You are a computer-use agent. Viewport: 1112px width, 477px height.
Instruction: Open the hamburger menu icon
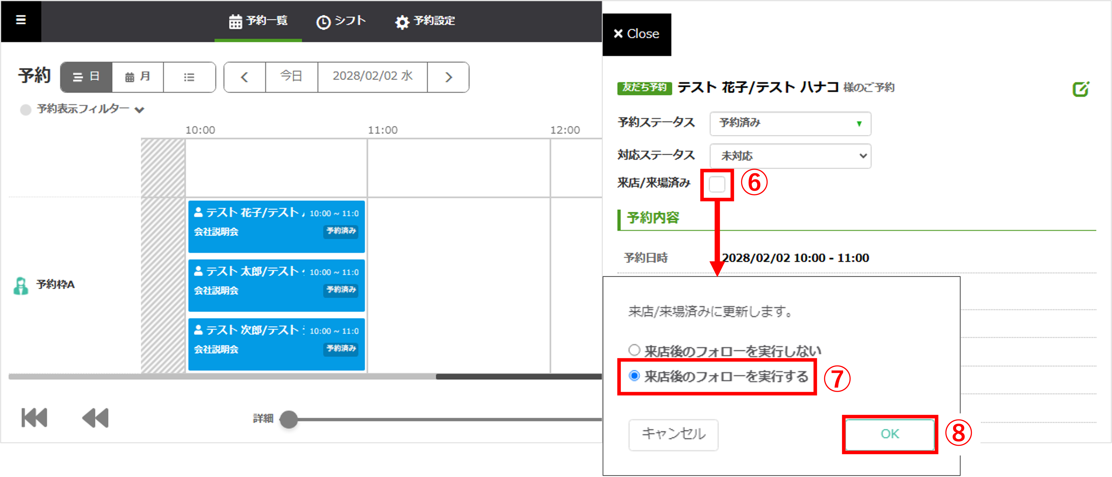tap(21, 20)
